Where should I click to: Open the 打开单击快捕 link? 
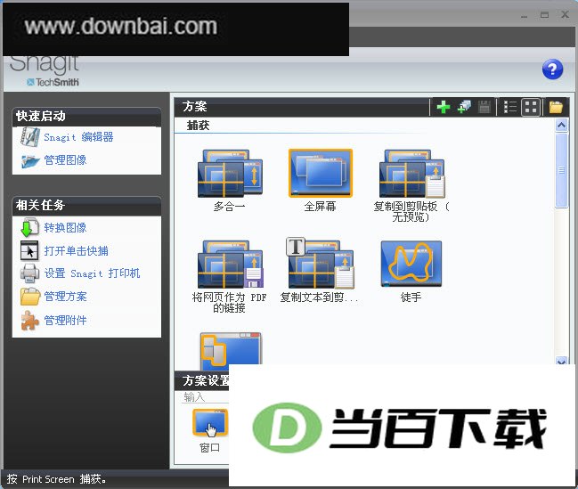coord(76,251)
